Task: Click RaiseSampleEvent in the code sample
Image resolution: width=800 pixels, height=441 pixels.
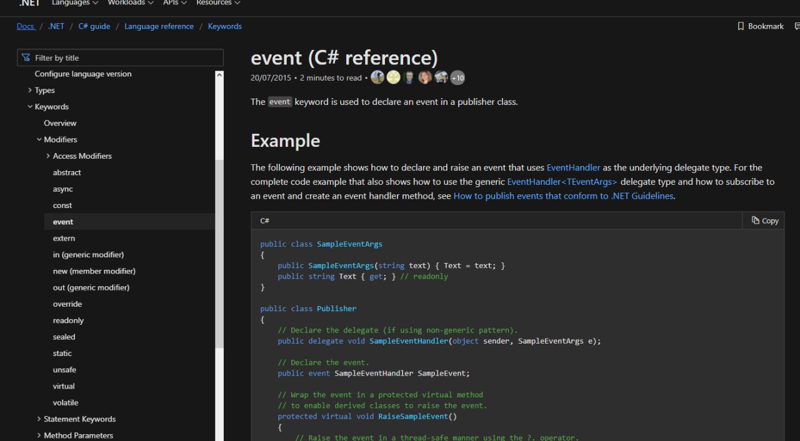Action: (x=413, y=416)
